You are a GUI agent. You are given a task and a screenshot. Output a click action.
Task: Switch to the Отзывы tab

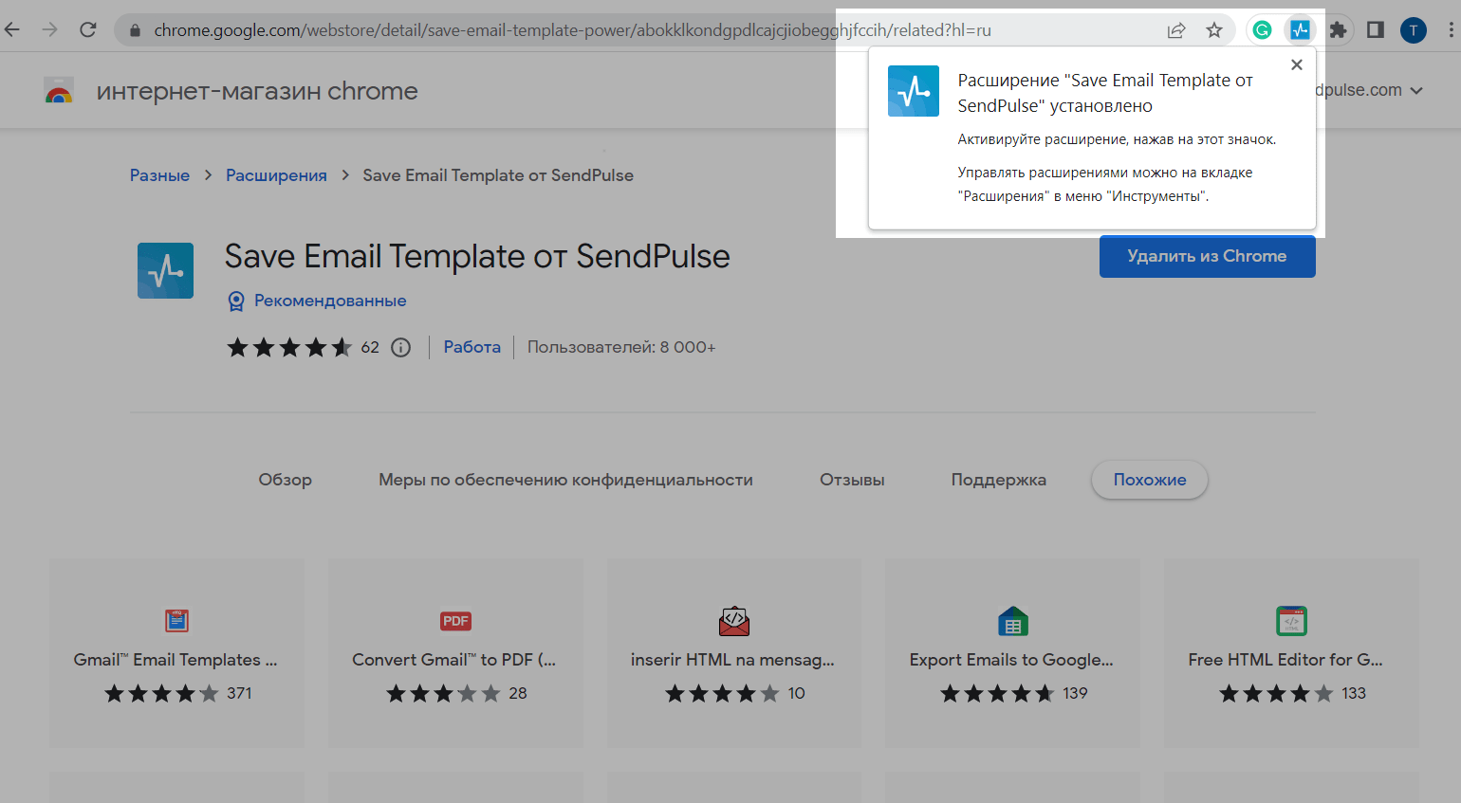[x=852, y=480]
